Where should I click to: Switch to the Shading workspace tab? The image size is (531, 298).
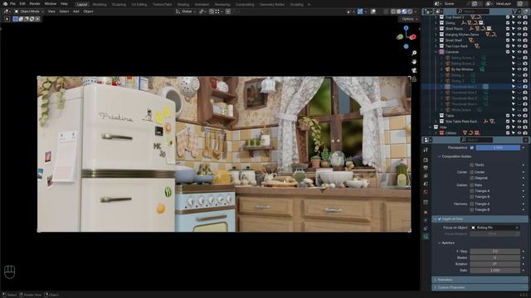pos(183,4)
